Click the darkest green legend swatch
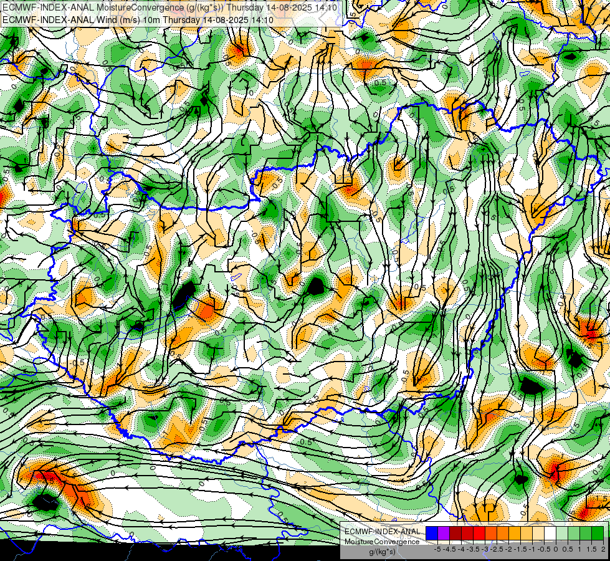The width and height of the screenshot is (610, 561). click(598, 533)
